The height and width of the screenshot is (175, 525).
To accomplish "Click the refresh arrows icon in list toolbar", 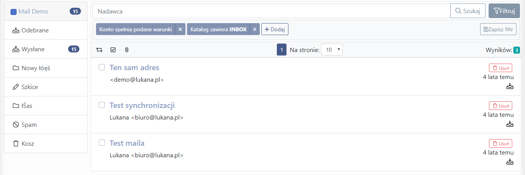I will point(100,50).
